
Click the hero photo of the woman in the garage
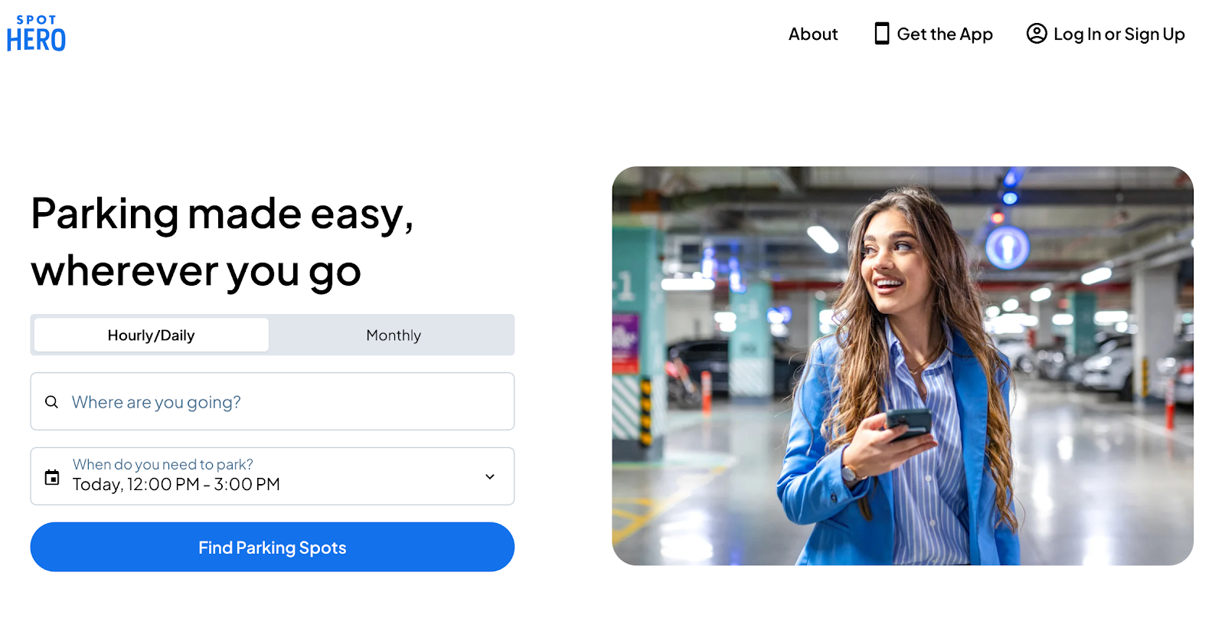[903, 366]
